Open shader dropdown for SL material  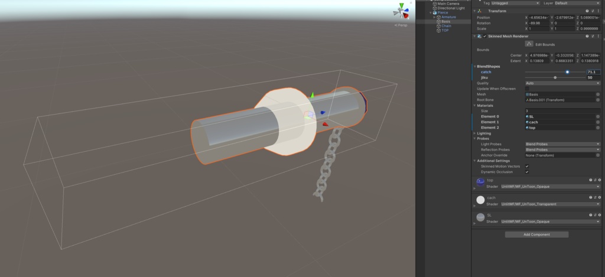point(550,222)
